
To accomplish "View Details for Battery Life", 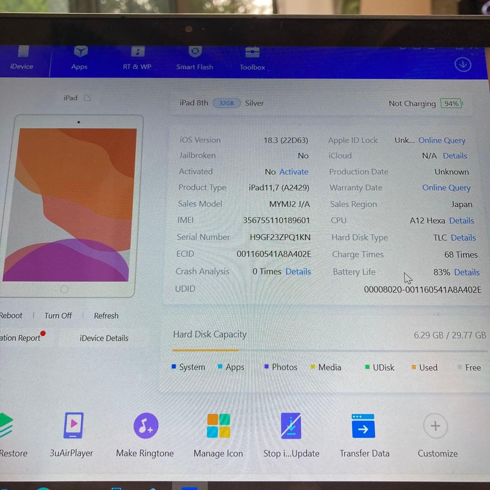I will (x=466, y=272).
